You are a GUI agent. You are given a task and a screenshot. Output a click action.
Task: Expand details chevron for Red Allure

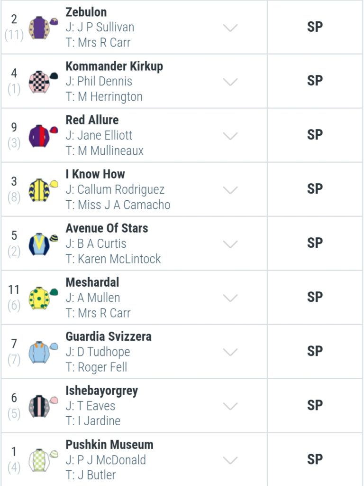pyautogui.click(x=230, y=136)
